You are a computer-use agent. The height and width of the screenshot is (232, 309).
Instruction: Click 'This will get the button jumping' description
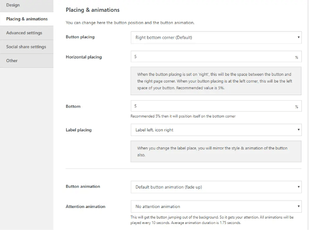pos(212,220)
